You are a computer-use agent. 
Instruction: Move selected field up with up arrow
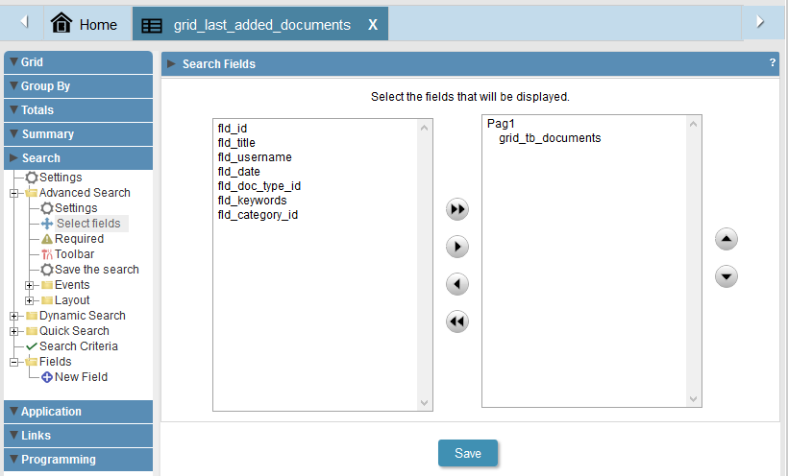(x=726, y=239)
